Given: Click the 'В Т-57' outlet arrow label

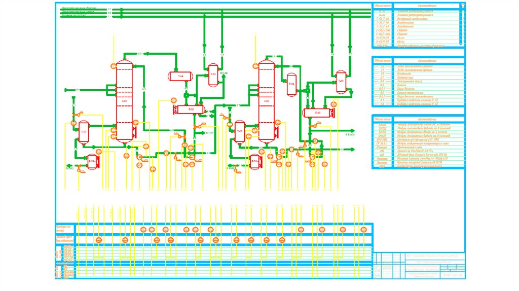Looking at the screenshot, I should point(210,133).
